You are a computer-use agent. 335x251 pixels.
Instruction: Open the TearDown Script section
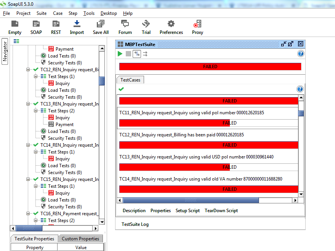pos(221,211)
